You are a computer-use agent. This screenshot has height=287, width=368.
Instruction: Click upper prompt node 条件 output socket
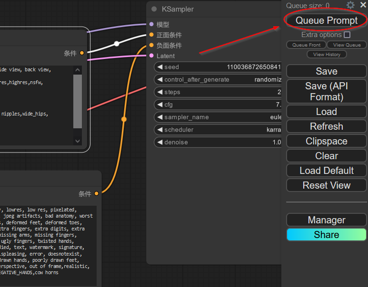pyautogui.click(x=82, y=53)
